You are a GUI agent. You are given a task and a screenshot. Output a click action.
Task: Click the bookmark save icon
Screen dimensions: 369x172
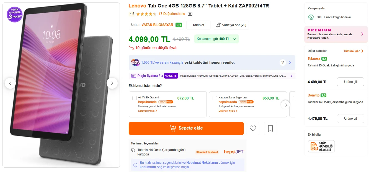pyautogui.click(x=270, y=128)
